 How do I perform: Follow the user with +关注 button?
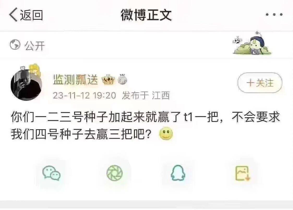(260, 83)
